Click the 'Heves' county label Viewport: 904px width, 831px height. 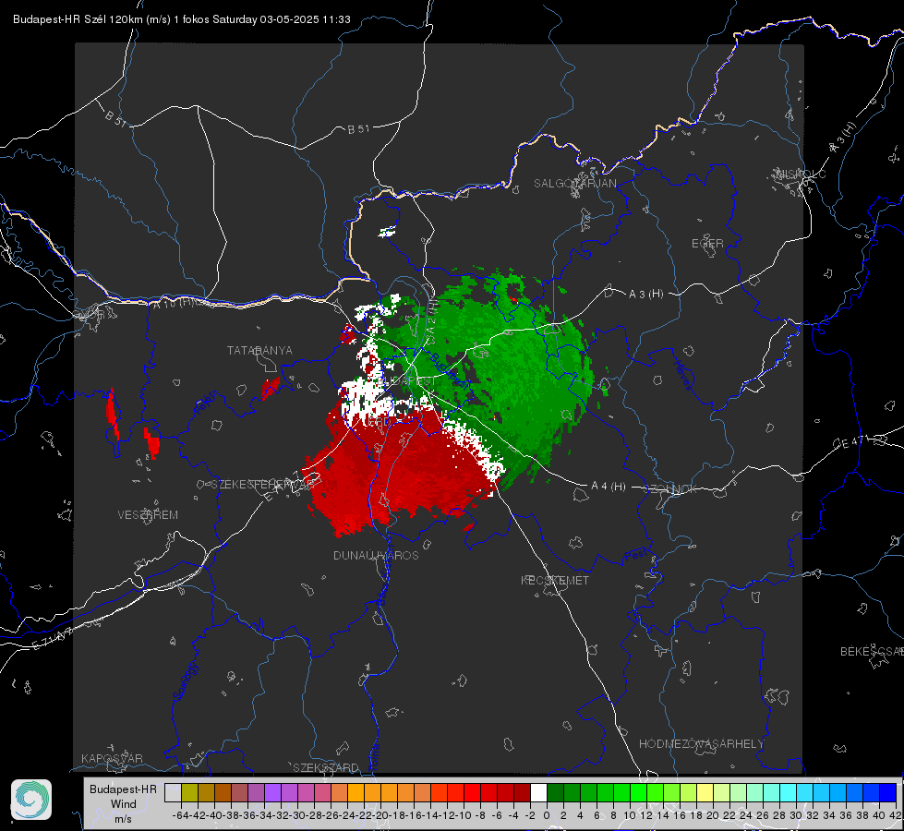point(682,376)
